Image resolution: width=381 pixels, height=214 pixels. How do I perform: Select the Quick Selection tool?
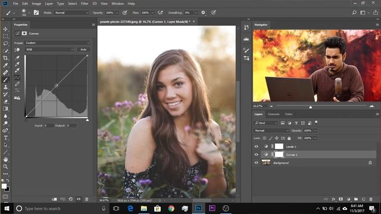5,51
